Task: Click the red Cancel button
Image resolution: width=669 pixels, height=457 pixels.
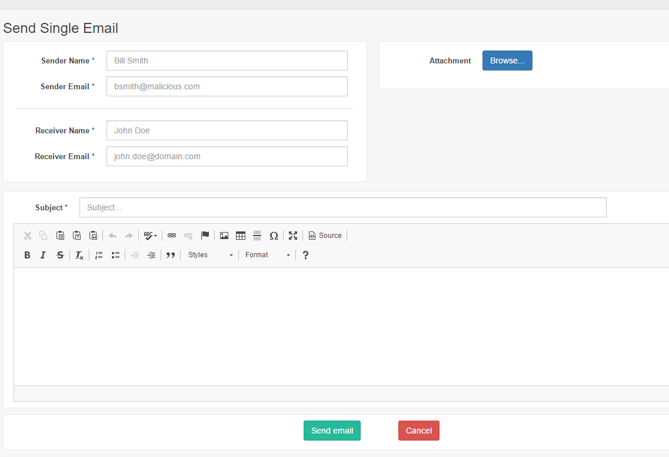Action: [x=419, y=431]
